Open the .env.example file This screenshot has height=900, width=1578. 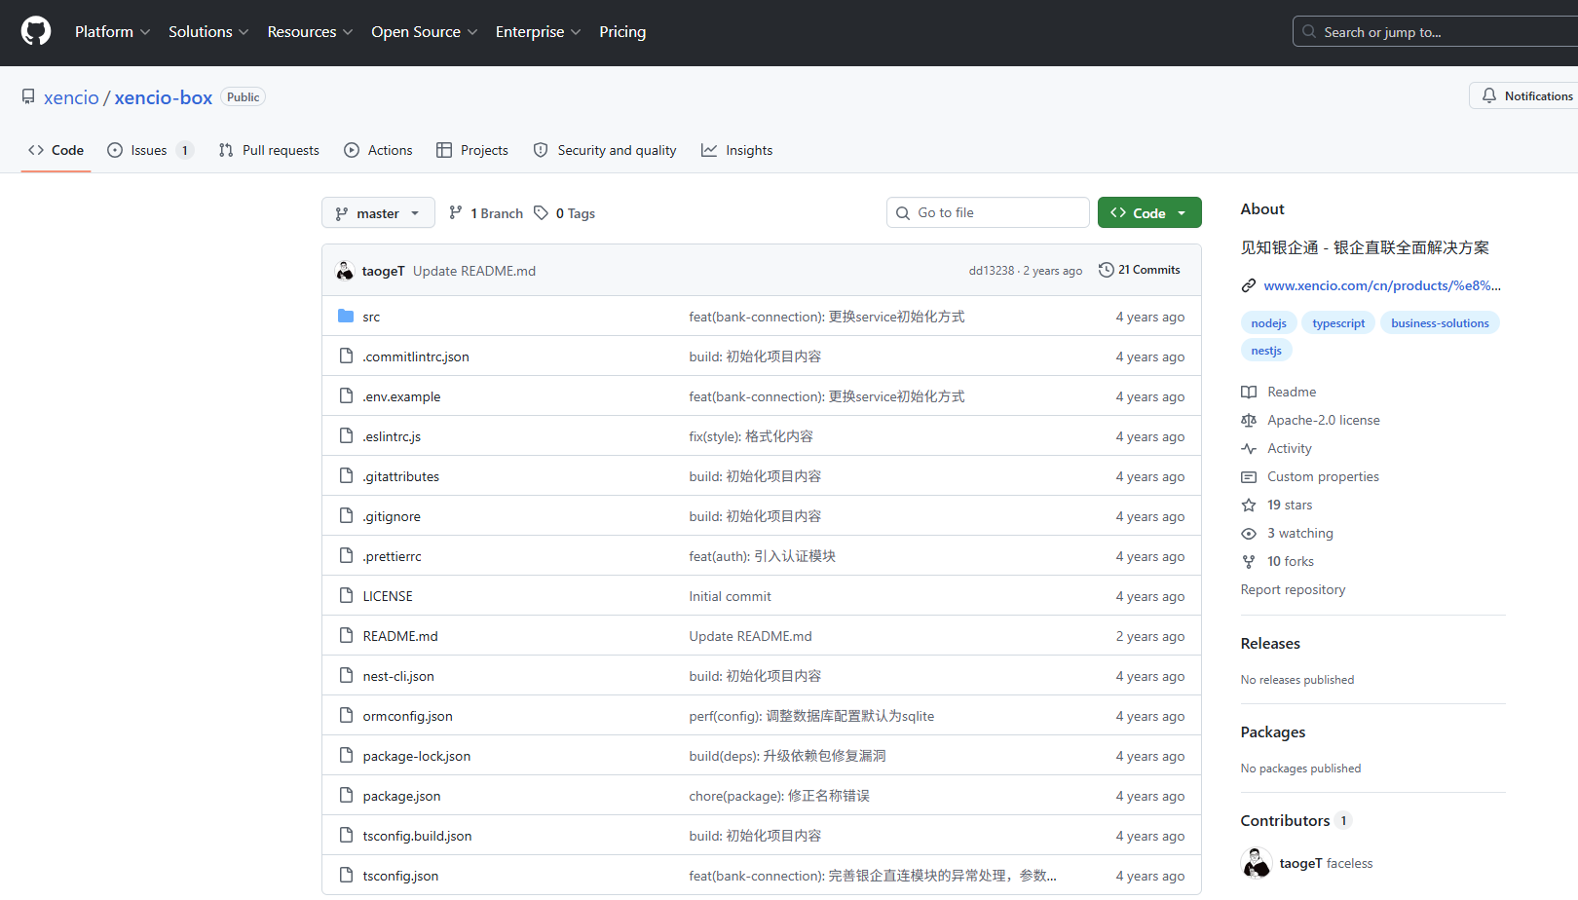pyautogui.click(x=401, y=396)
